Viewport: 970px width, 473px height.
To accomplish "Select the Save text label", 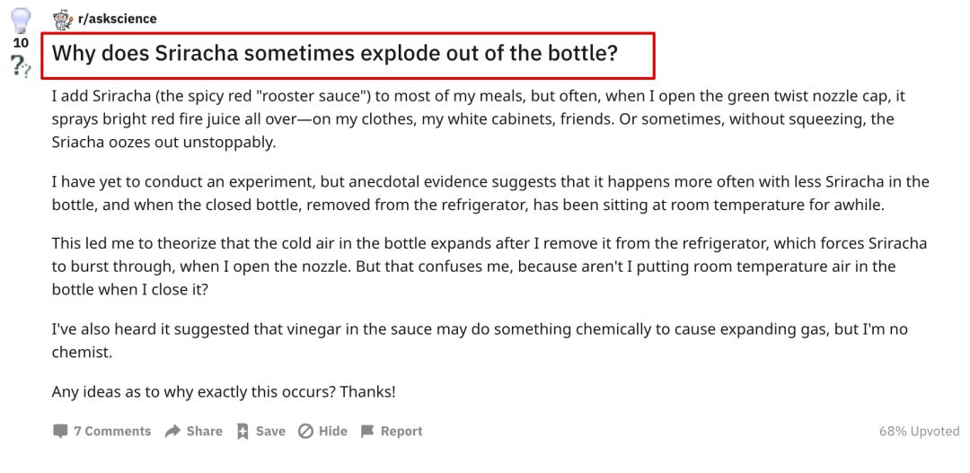I will click(270, 431).
